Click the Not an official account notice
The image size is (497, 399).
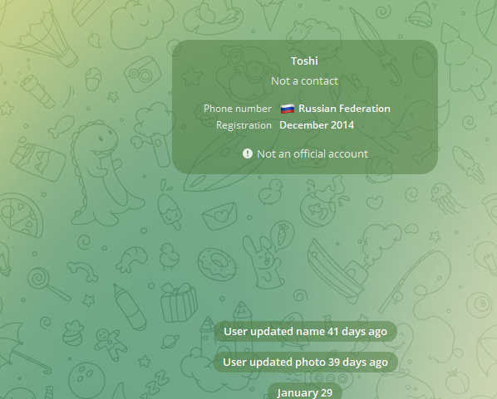coord(312,153)
